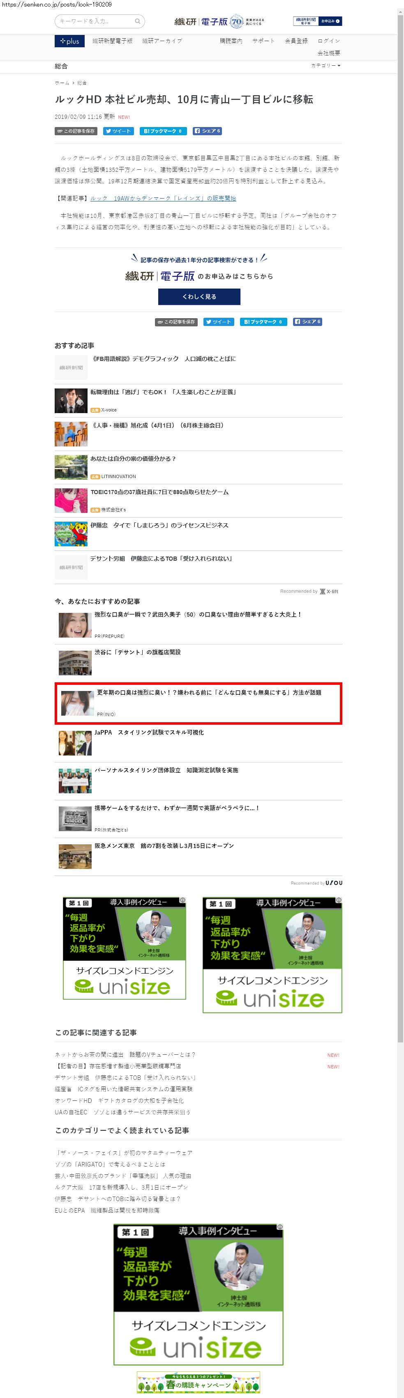The image size is (404, 1398).
Task: Click the くわしく見る button
Action: coord(199,297)
